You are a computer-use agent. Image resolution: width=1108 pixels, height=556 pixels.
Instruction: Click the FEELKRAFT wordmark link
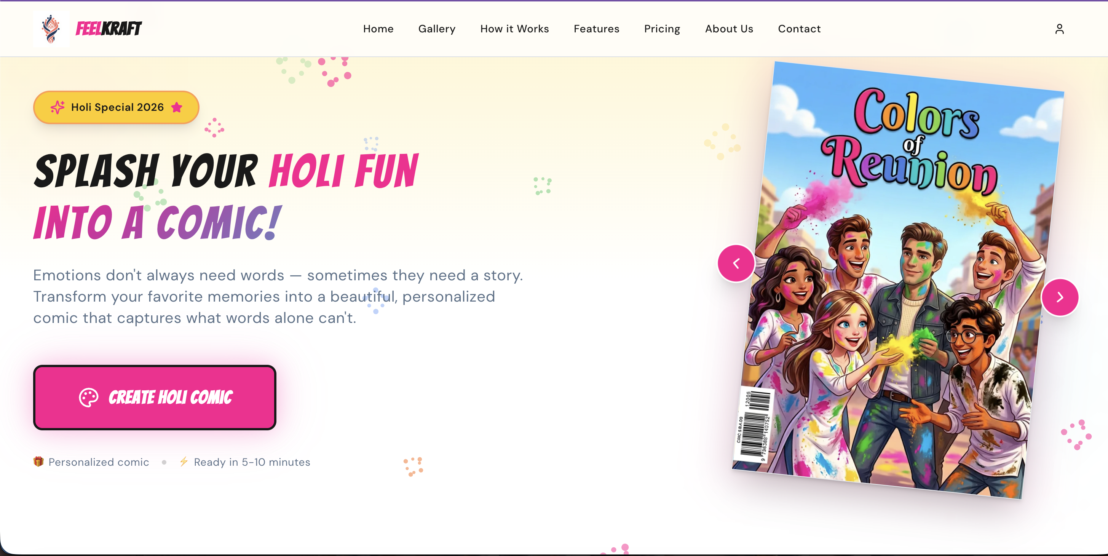[109, 29]
